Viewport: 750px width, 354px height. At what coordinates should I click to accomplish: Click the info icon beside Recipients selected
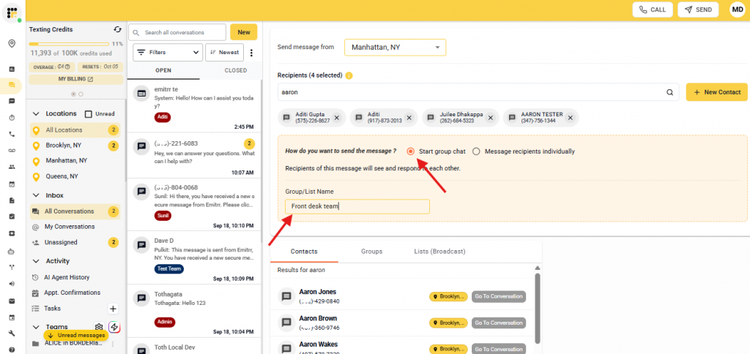click(x=349, y=75)
